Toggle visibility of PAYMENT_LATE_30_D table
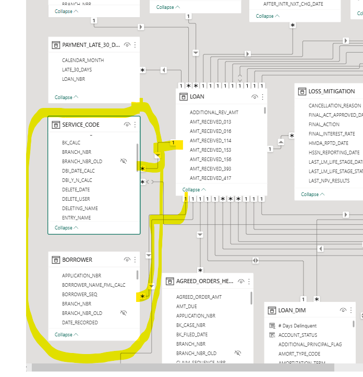363x377 pixels. [x=127, y=45]
